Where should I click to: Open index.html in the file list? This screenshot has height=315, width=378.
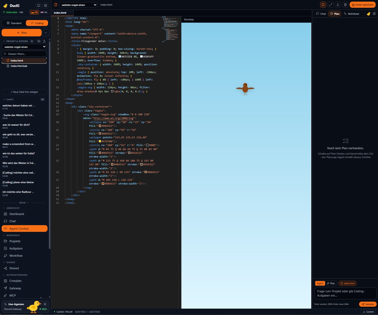click(24, 60)
